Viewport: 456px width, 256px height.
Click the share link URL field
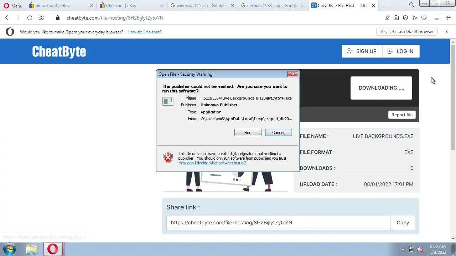[278, 223]
